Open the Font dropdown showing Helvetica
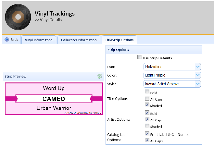214x159 pixels. pos(172,67)
